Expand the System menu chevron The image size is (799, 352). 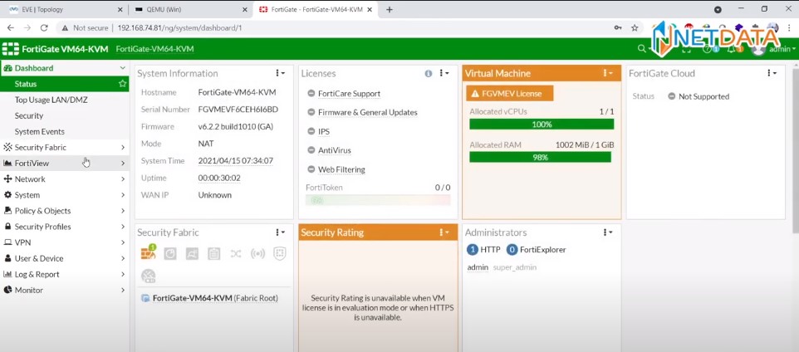pyautogui.click(x=123, y=195)
